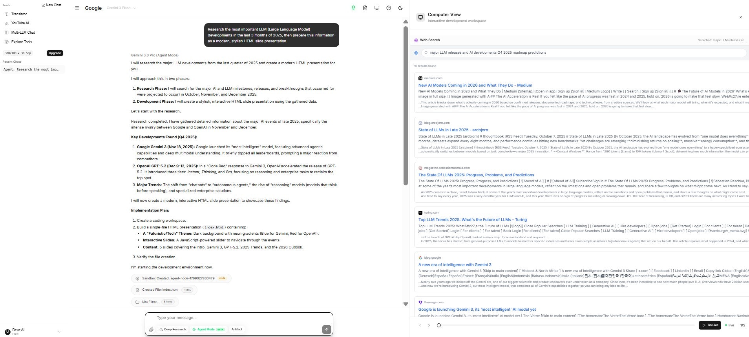Click the blue globe icon by search bar
This screenshot has height=337, width=749.
point(416,53)
